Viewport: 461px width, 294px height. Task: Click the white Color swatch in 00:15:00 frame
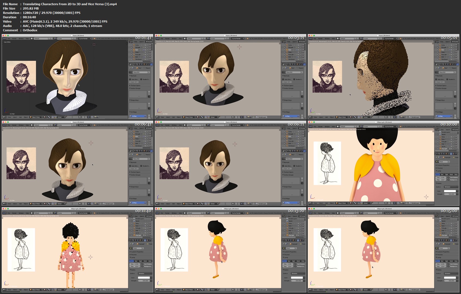point(450,278)
